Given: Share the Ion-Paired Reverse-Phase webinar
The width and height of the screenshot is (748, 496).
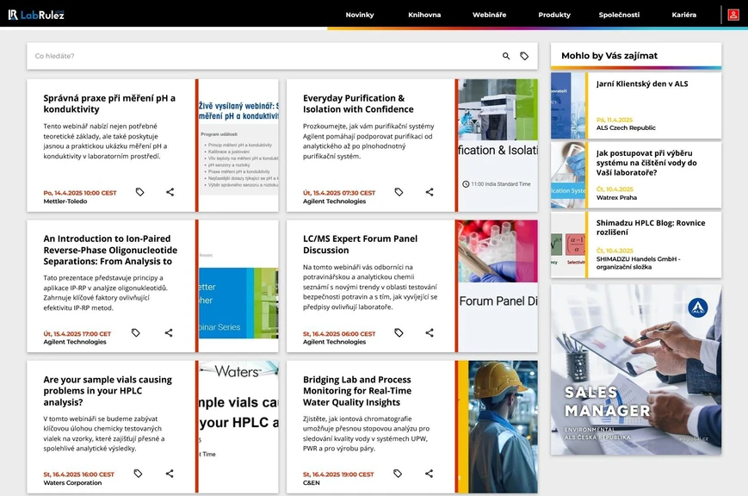Looking at the screenshot, I should pyautogui.click(x=169, y=332).
